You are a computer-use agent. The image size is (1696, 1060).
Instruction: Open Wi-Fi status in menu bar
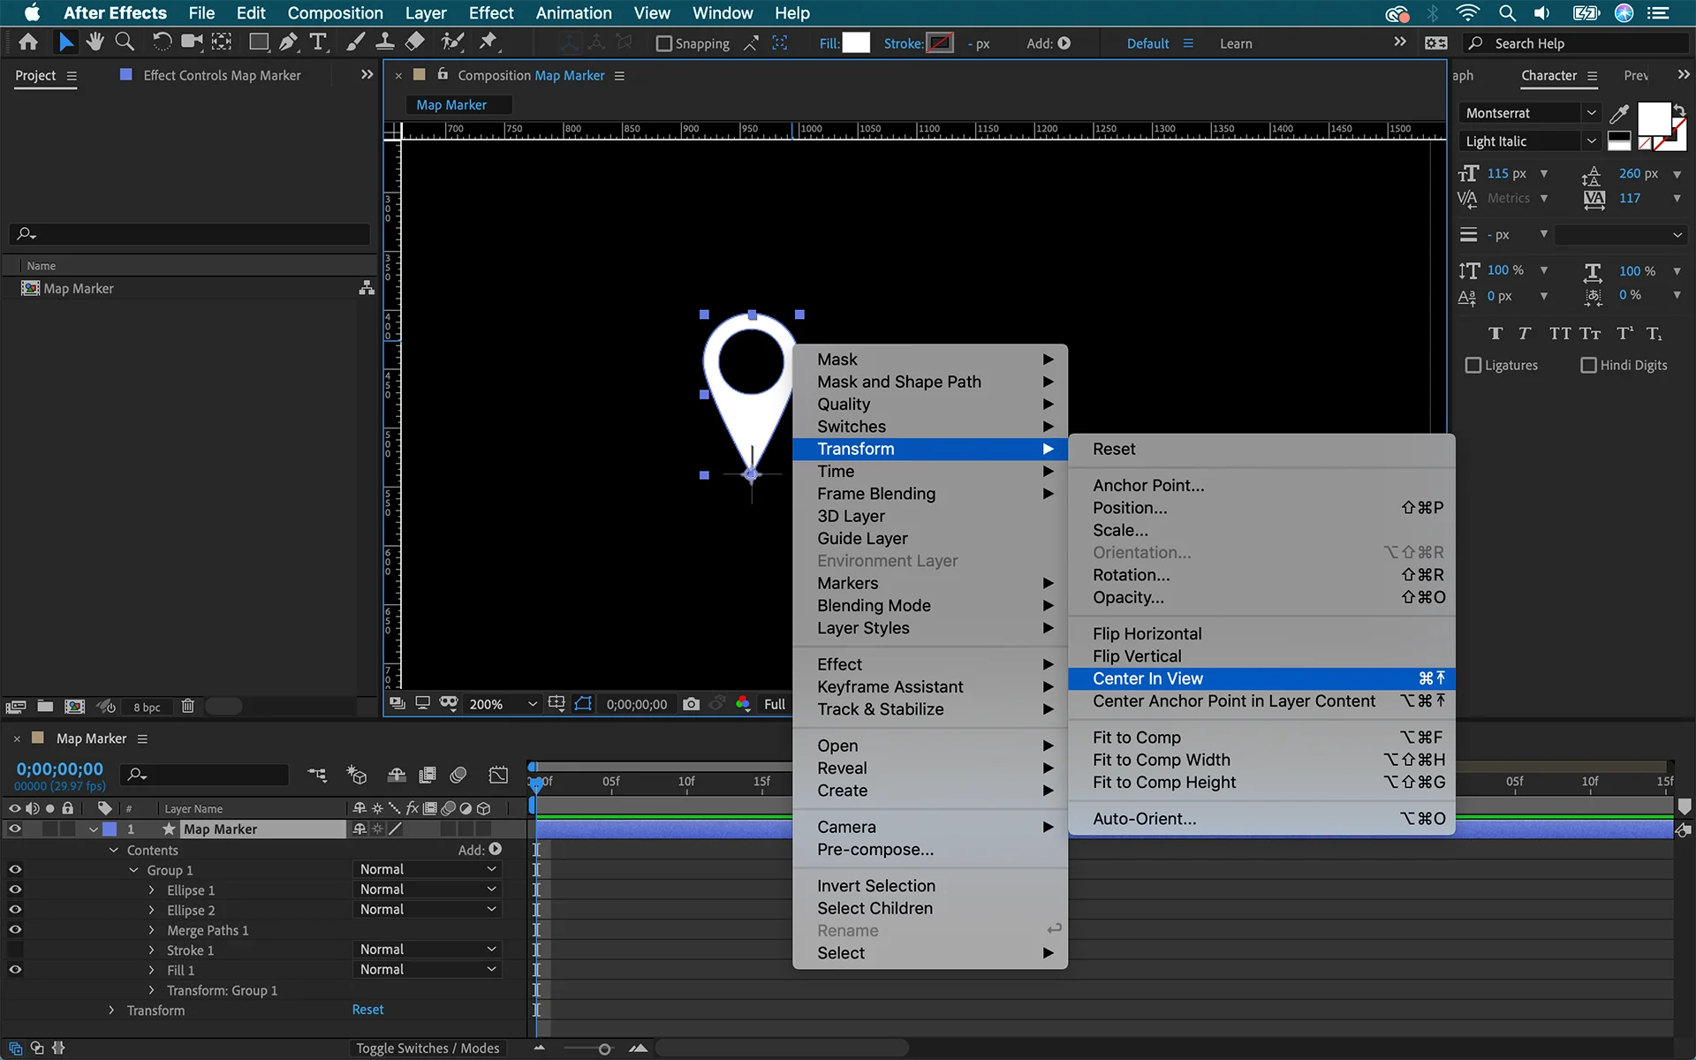click(1467, 13)
